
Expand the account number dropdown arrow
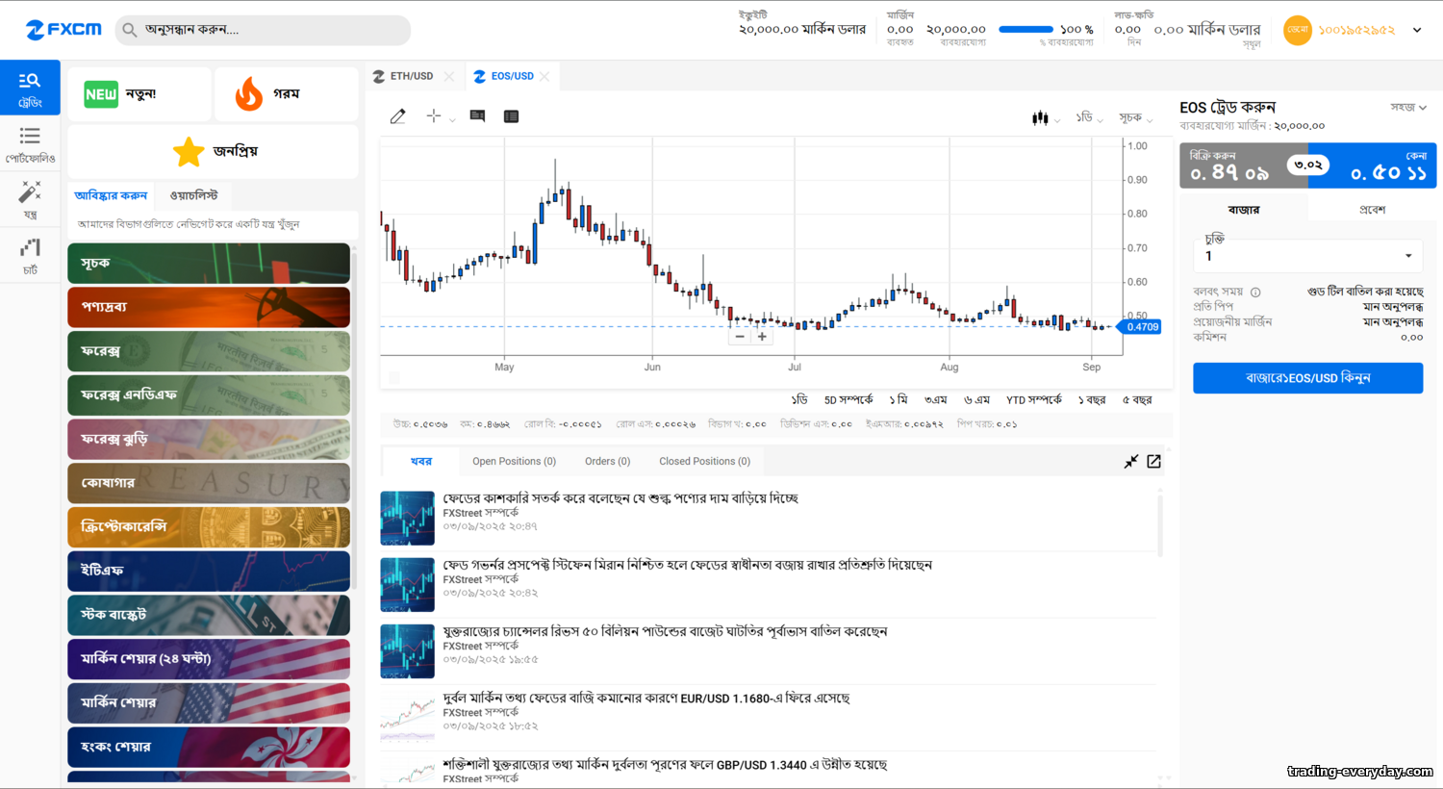1416,30
